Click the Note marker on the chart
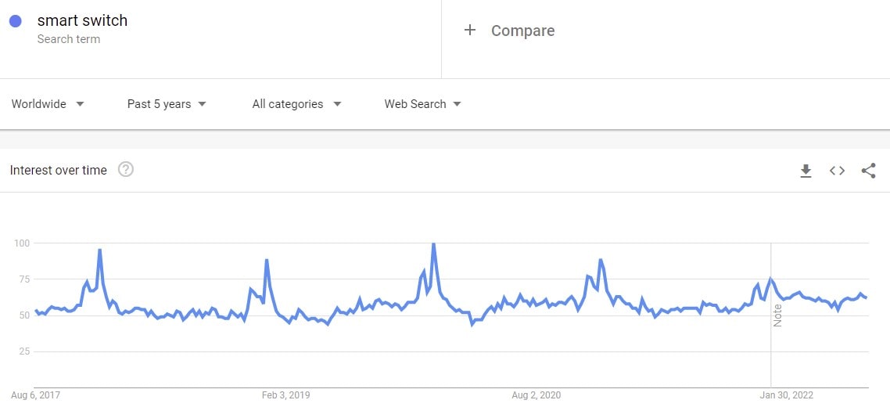This screenshot has width=890, height=418. (x=777, y=315)
